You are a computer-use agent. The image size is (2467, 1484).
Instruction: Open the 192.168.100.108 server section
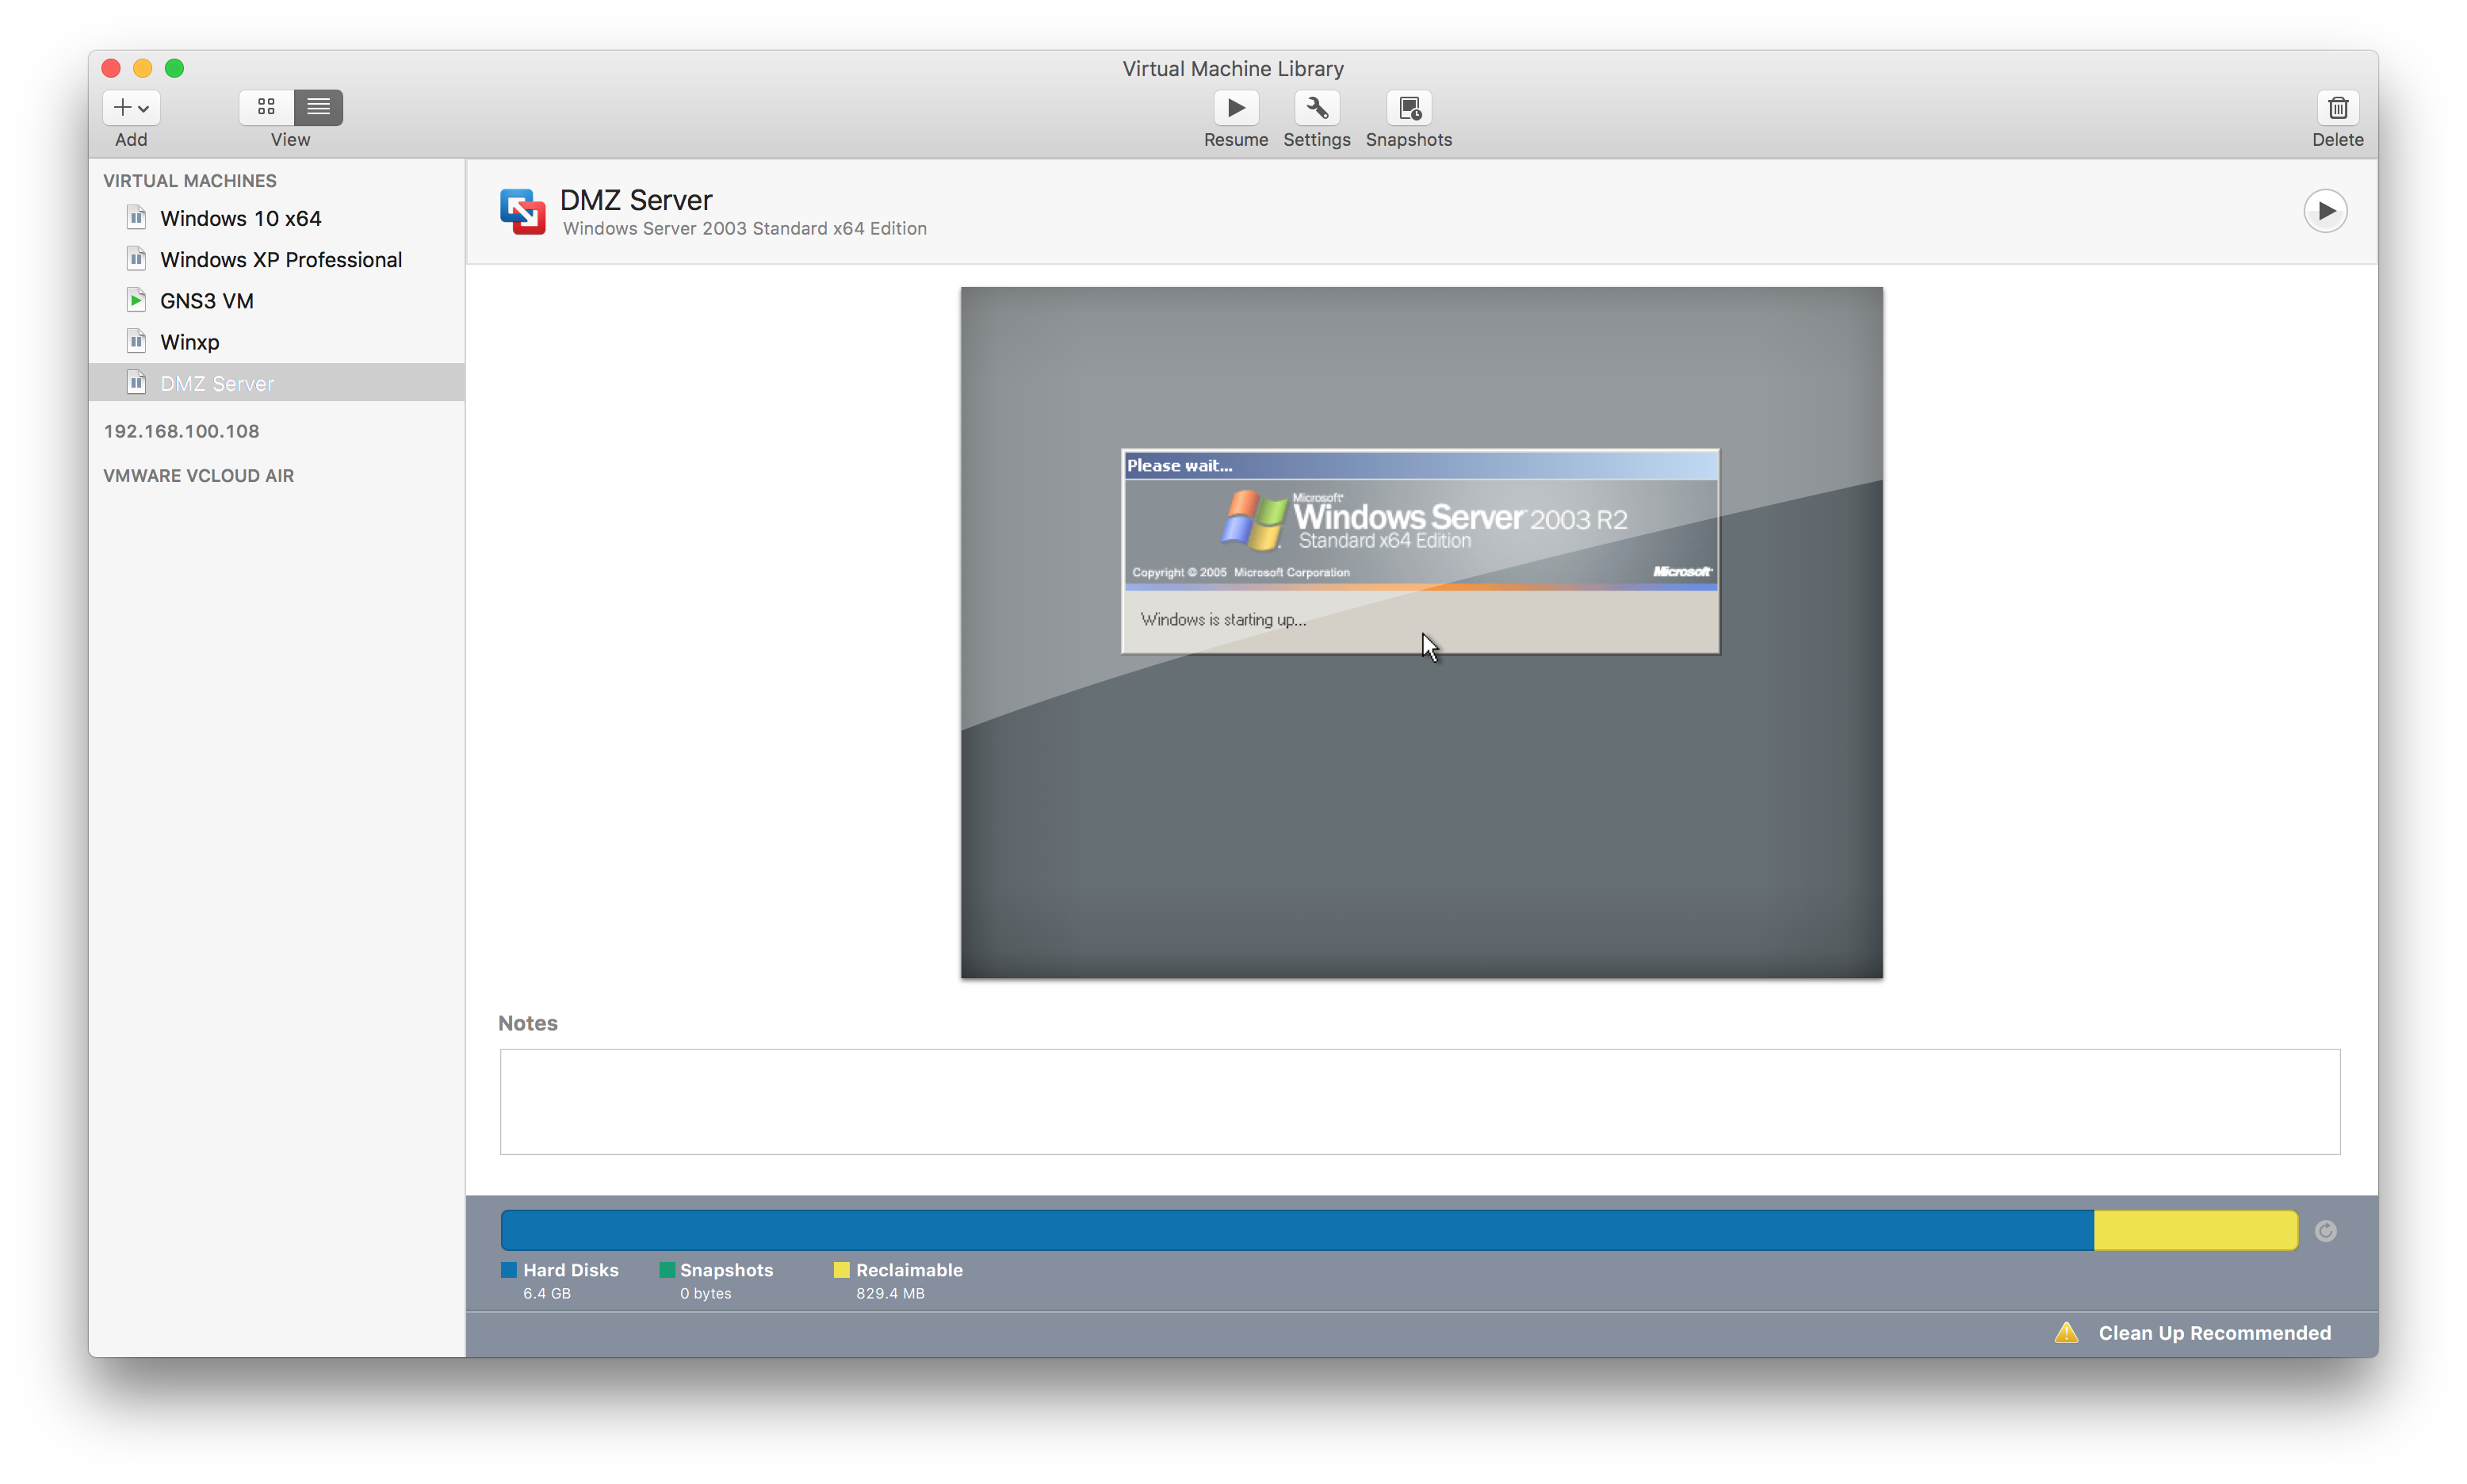pos(181,431)
